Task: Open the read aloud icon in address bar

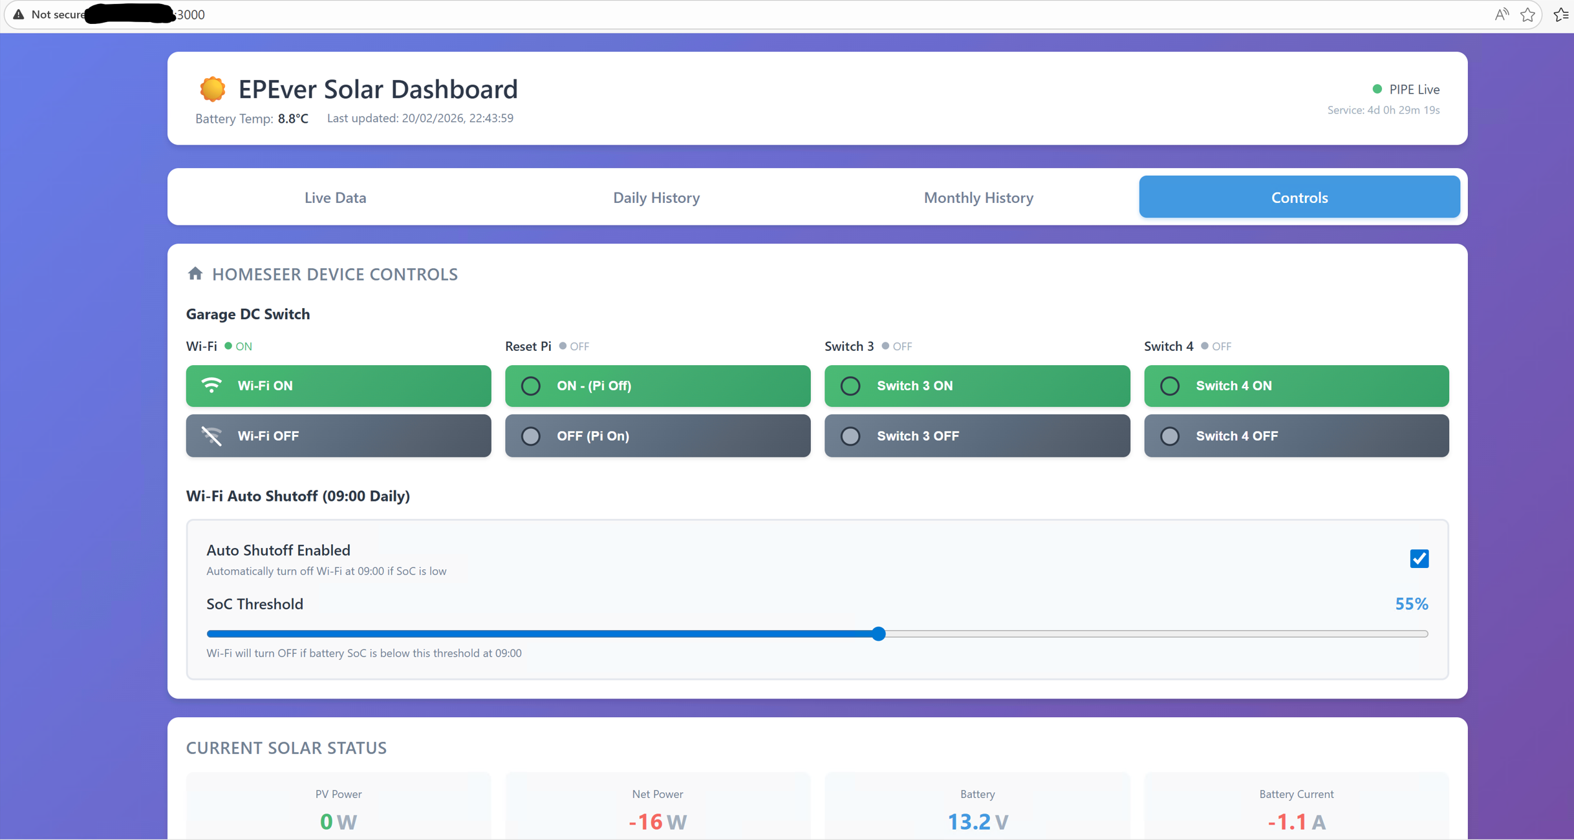Action: point(1502,14)
